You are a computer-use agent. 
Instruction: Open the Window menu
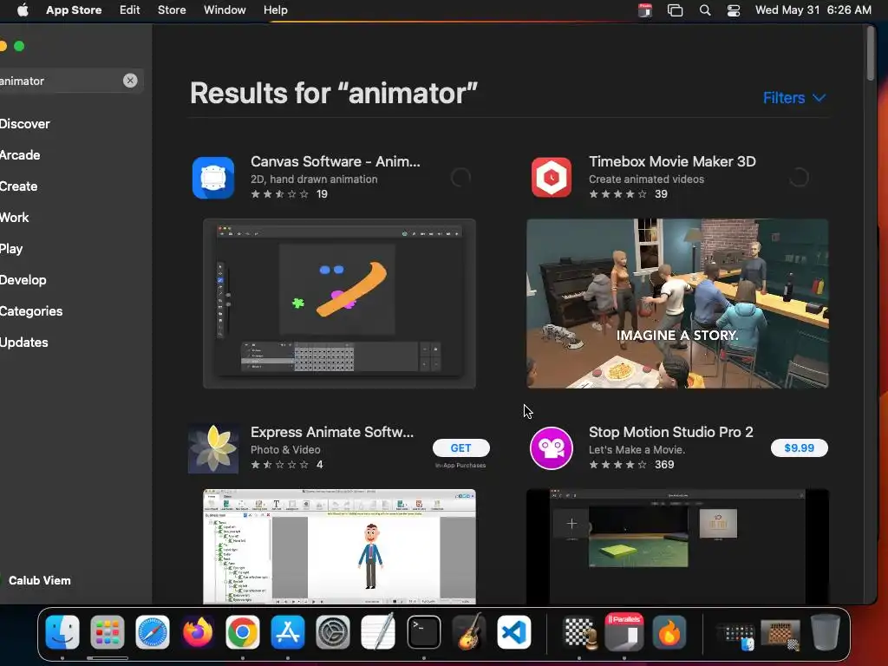pyautogui.click(x=225, y=10)
